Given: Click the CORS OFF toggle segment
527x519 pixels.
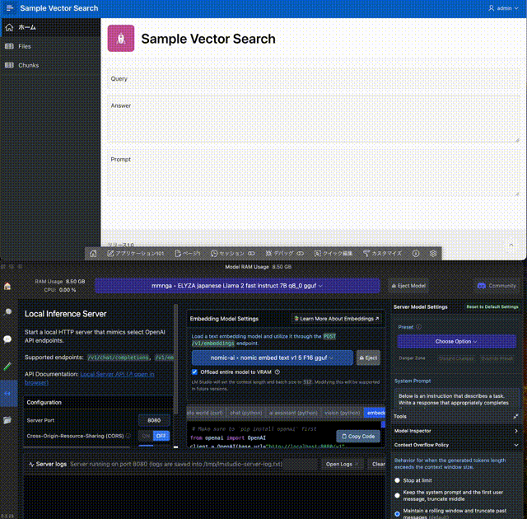Looking at the screenshot, I should [x=161, y=436].
